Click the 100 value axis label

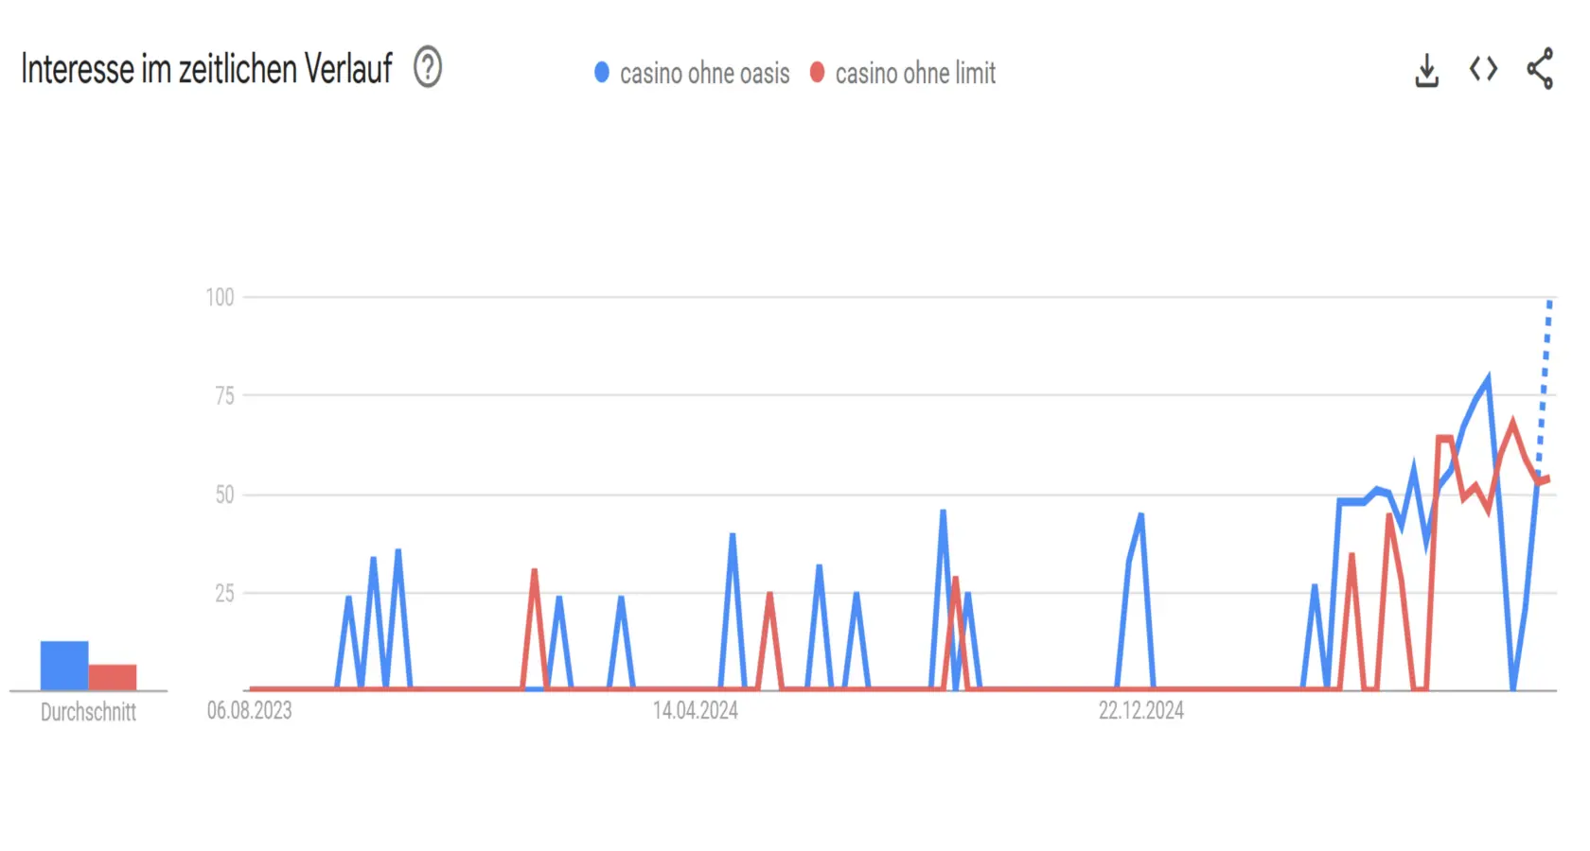tap(221, 298)
